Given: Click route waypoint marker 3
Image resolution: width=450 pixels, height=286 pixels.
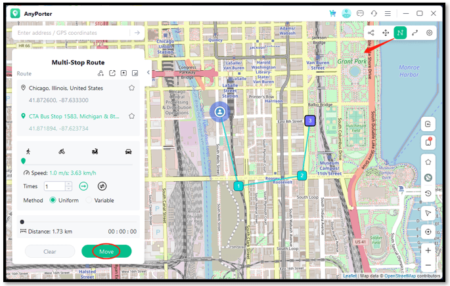Looking at the screenshot, I should pyautogui.click(x=310, y=121).
